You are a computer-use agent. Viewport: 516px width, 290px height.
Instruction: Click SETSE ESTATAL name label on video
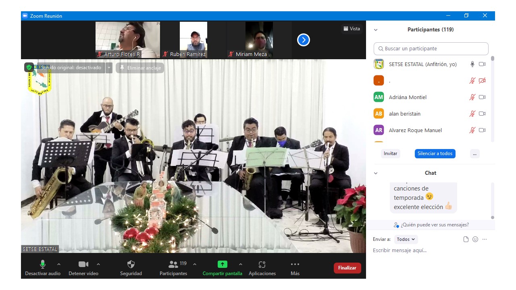pyautogui.click(x=40, y=249)
